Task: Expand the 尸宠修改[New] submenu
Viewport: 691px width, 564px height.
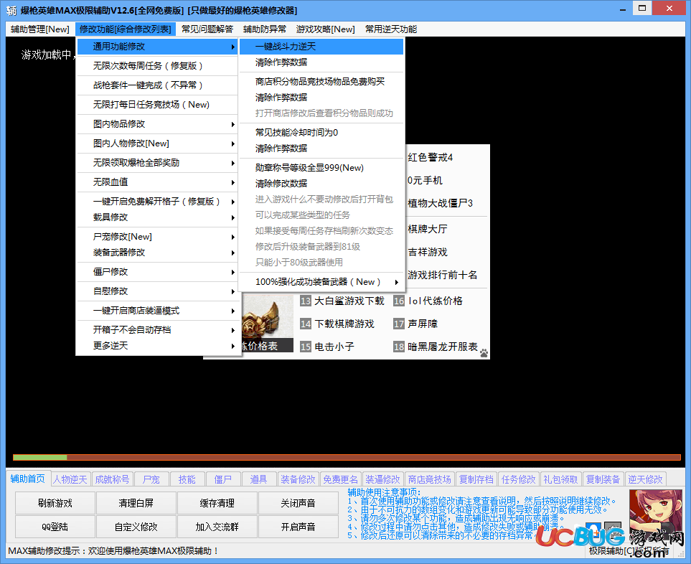Action: (158, 237)
